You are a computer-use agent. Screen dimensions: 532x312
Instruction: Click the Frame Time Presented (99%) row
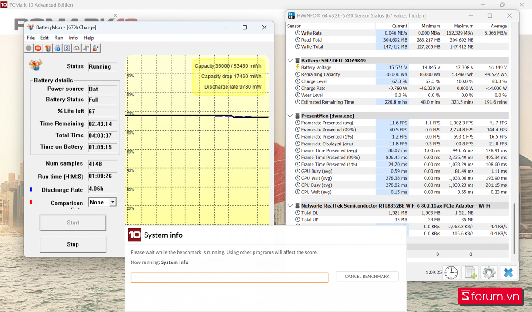click(398, 158)
